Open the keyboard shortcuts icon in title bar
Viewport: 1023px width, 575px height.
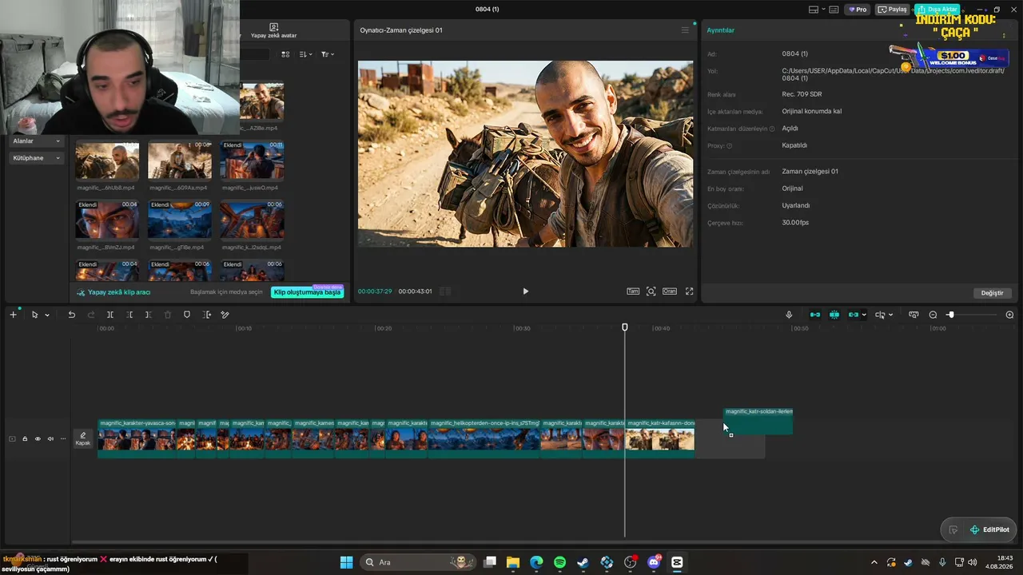point(834,10)
